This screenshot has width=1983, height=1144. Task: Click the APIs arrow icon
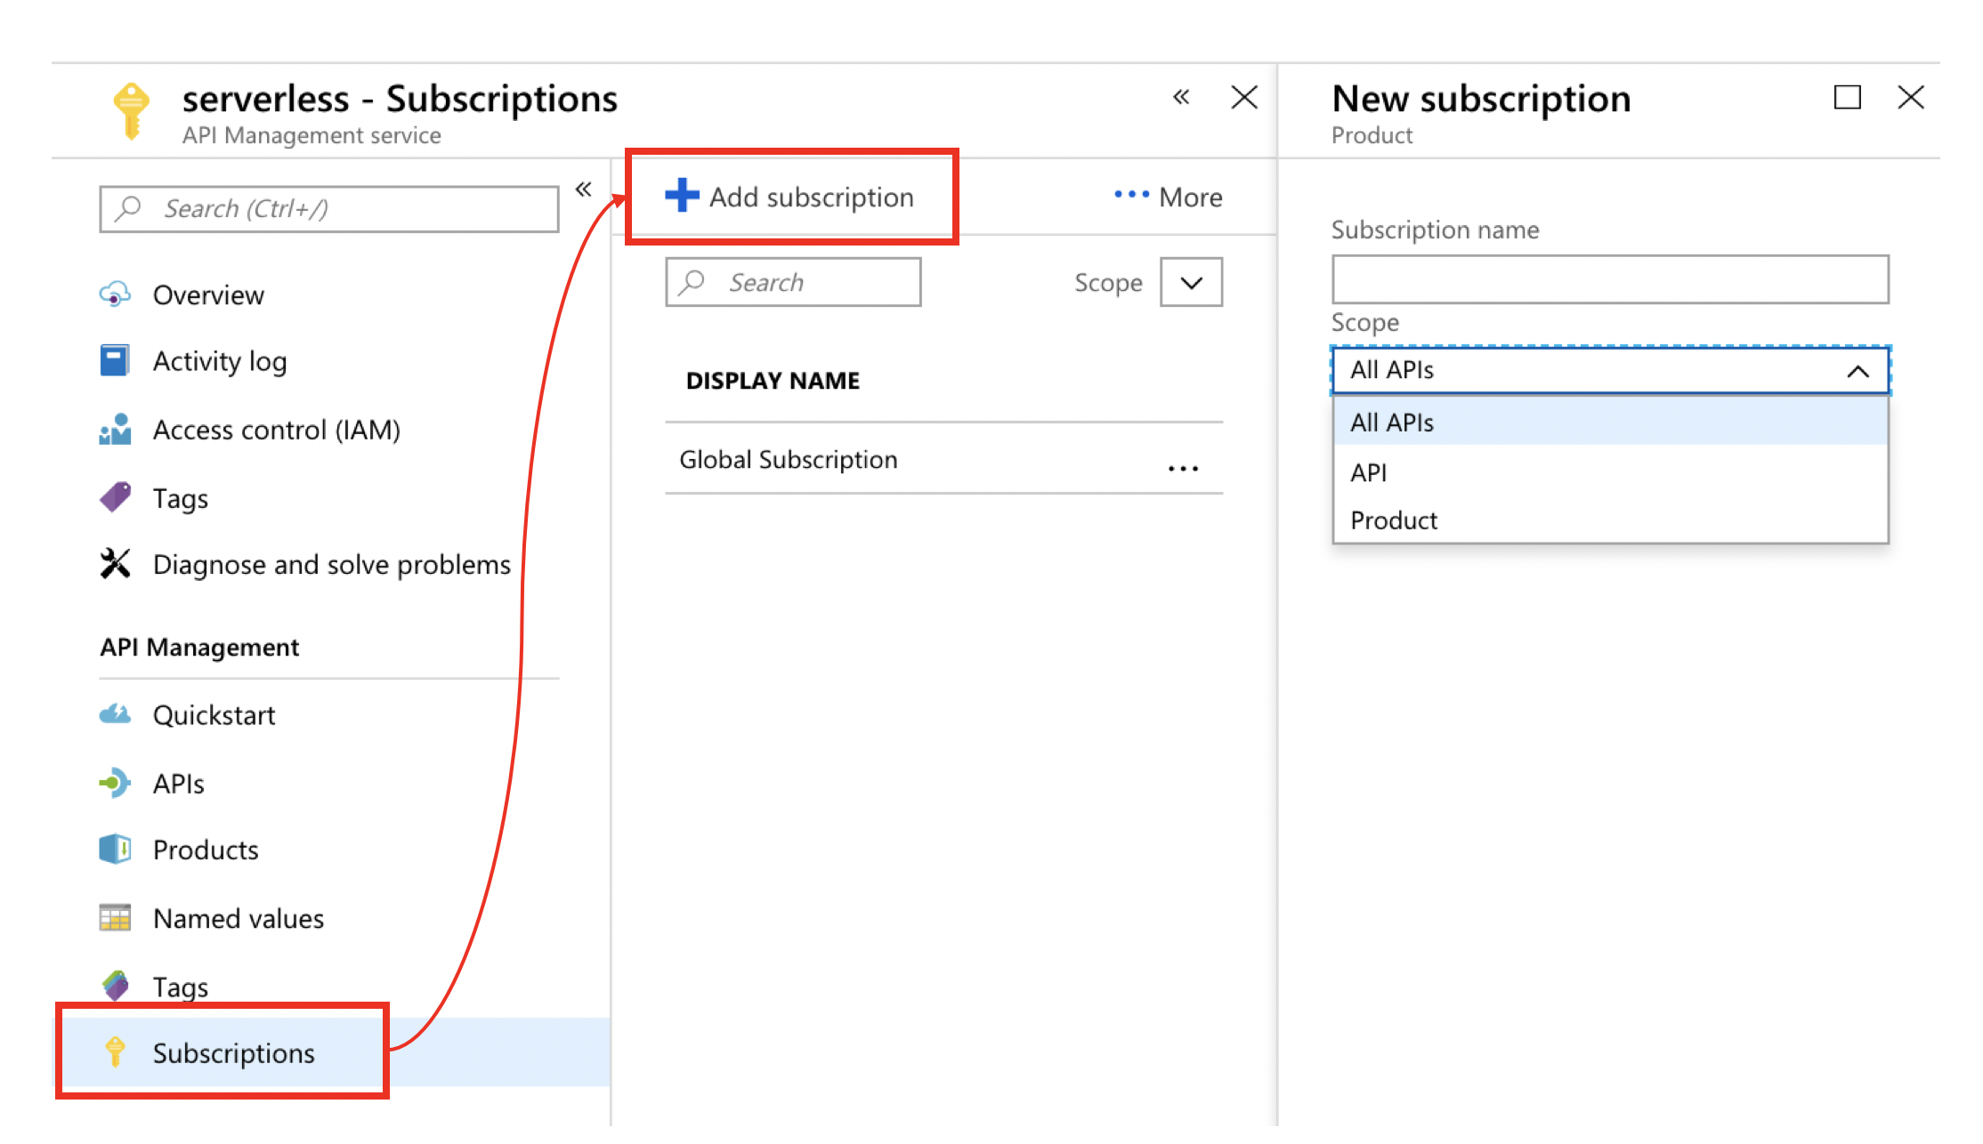point(115,783)
